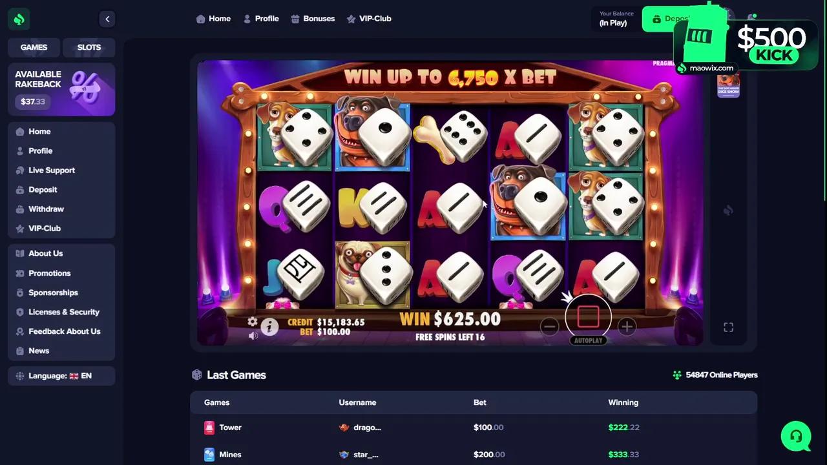Open the Available Rakeback banner
The width and height of the screenshot is (827, 465).
pyautogui.click(x=61, y=89)
